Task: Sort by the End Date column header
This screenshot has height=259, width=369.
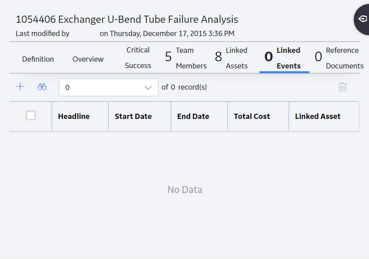Action: click(x=193, y=116)
